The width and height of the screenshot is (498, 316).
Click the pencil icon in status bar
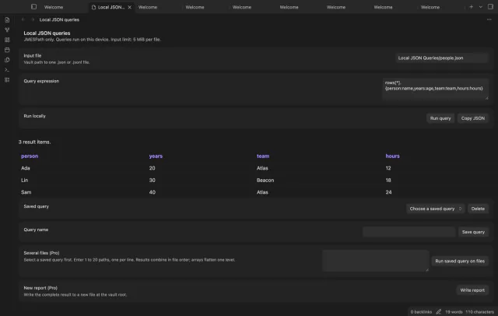click(438, 312)
